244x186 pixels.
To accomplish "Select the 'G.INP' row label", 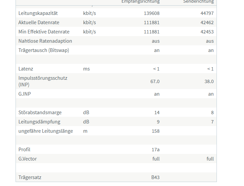I will 24,94.
